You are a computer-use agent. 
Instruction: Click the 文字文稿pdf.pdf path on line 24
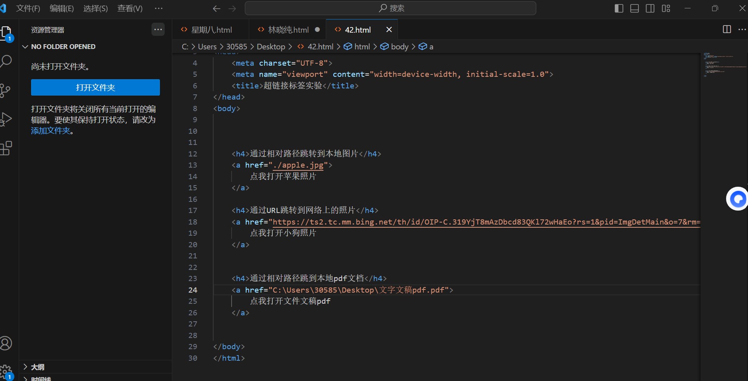[x=411, y=290]
